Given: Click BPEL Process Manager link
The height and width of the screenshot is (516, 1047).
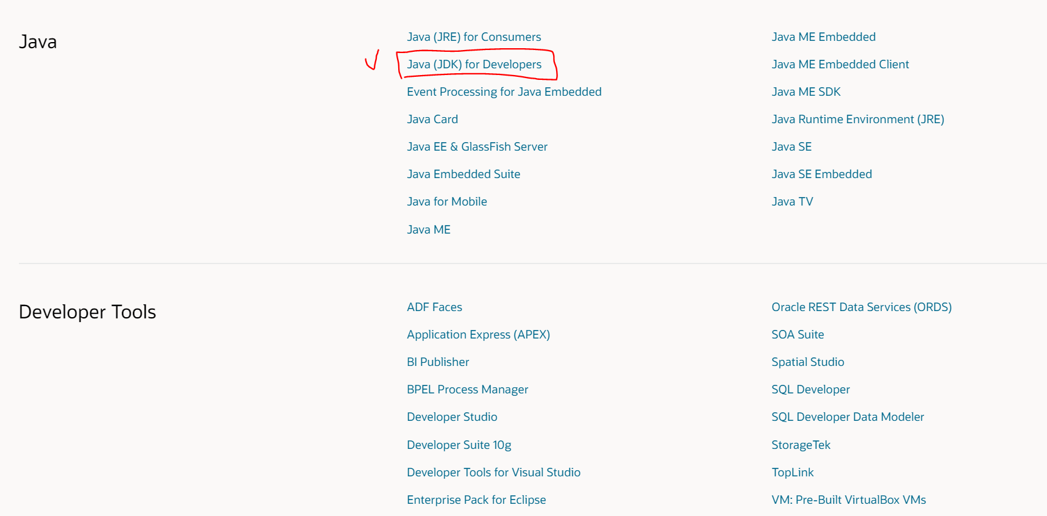Looking at the screenshot, I should tap(467, 390).
